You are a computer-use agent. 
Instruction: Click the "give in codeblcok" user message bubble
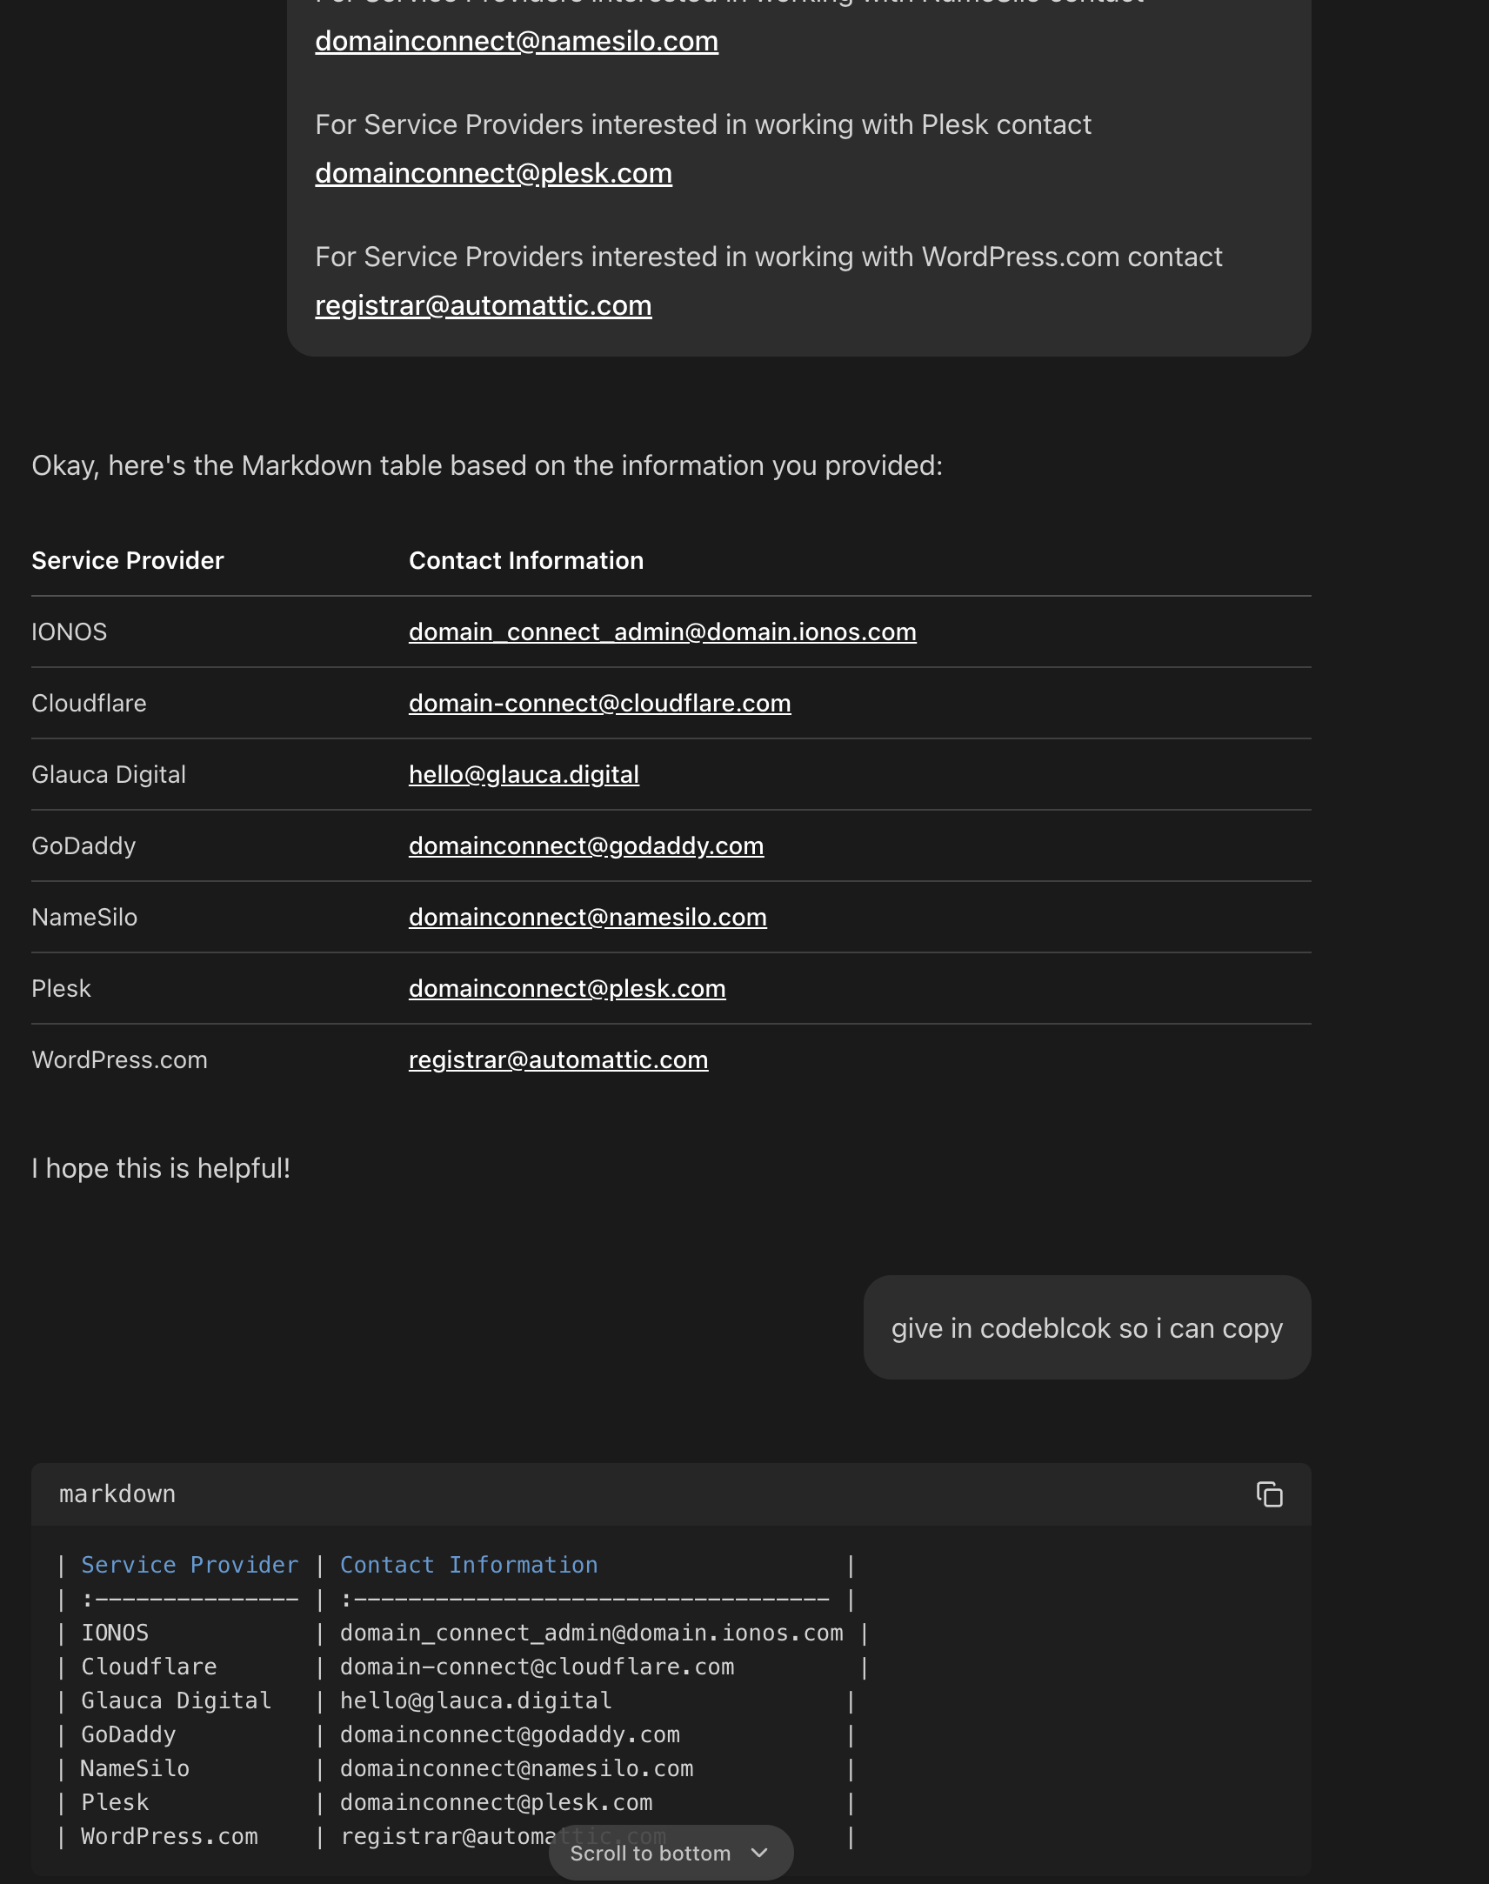coord(1086,1329)
